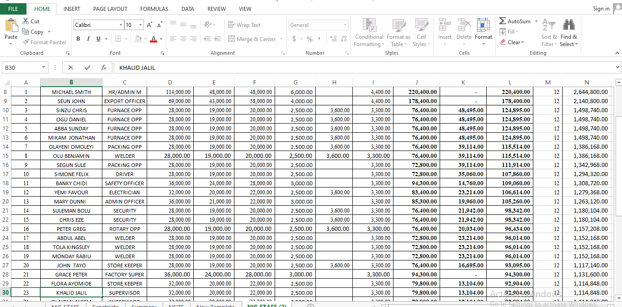Open Conditional Formatting menu
Screen dimensions: 622x307
pyautogui.click(x=369, y=32)
